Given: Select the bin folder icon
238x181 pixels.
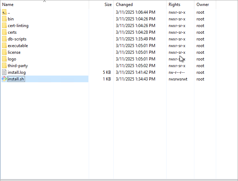Looking at the screenshot, I should (4, 19).
